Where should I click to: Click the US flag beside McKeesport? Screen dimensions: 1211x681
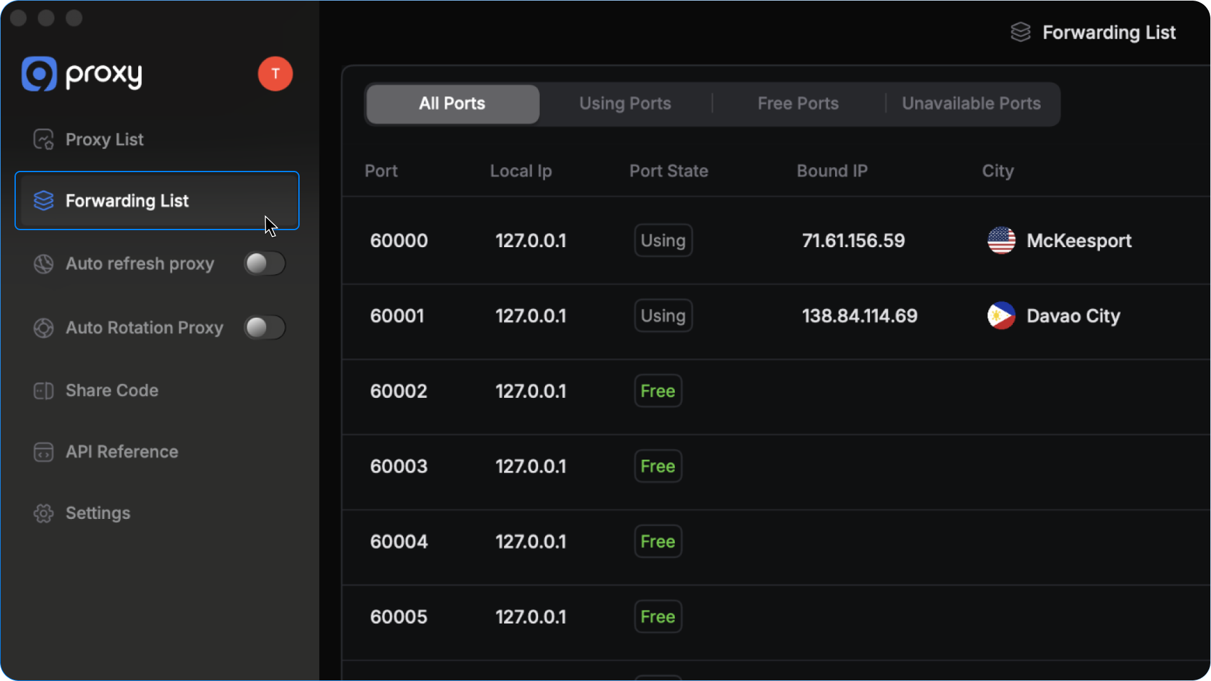point(1001,240)
